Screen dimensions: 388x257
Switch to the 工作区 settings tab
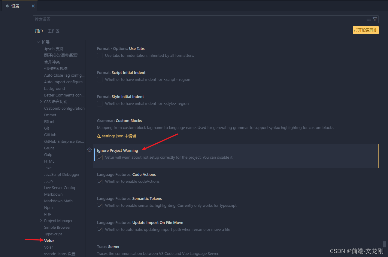coord(53,31)
